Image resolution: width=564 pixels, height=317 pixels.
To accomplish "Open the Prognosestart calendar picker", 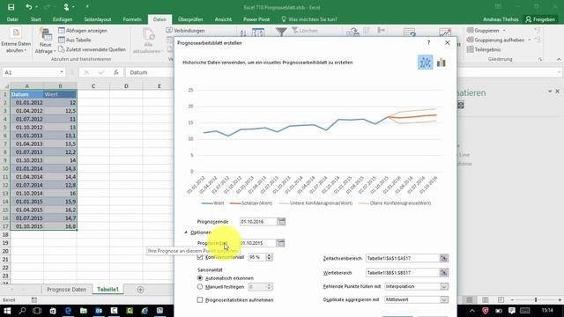I will [x=280, y=243].
